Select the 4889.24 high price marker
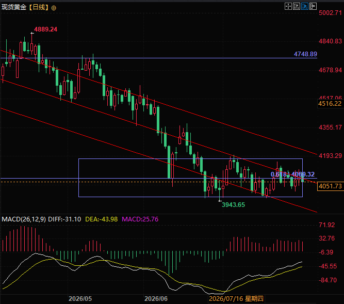The height and width of the screenshot is (304, 344). click(45, 29)
